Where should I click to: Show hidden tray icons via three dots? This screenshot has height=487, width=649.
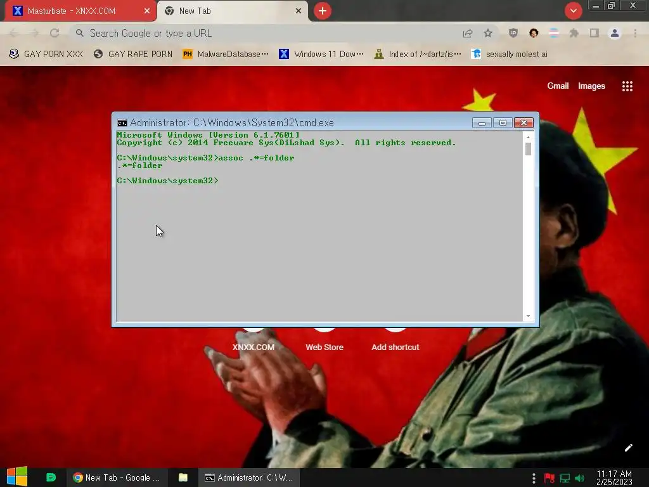pos(534,478)
